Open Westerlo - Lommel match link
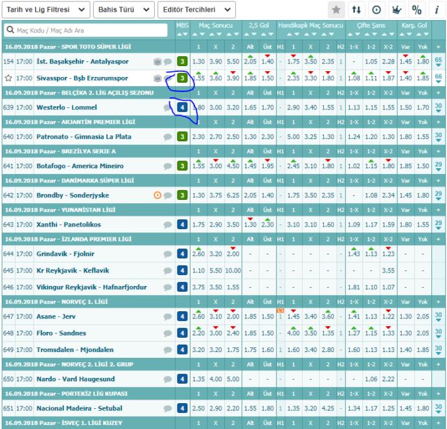 coord(67,107)
